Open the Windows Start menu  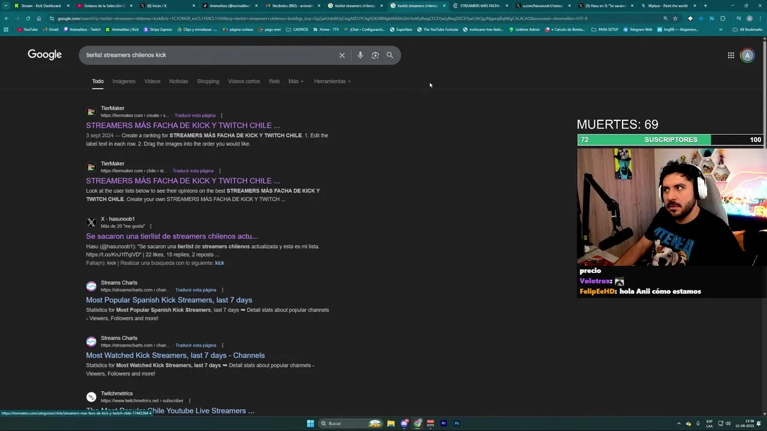tap(310, 423)
